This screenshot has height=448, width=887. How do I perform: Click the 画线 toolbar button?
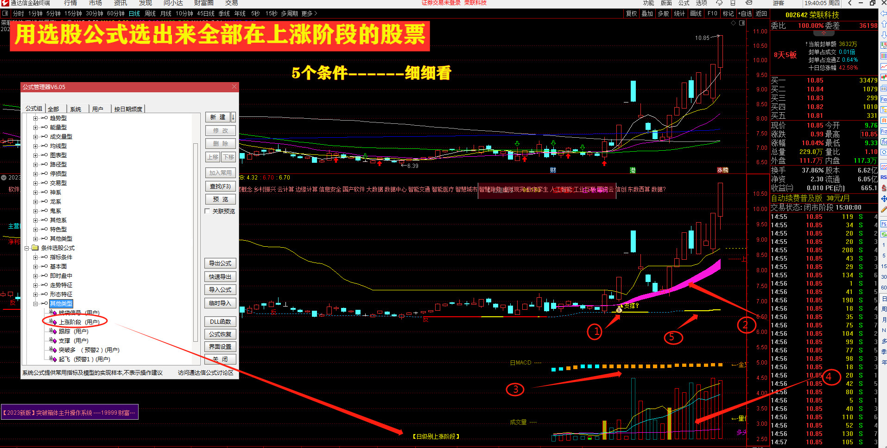696,13
